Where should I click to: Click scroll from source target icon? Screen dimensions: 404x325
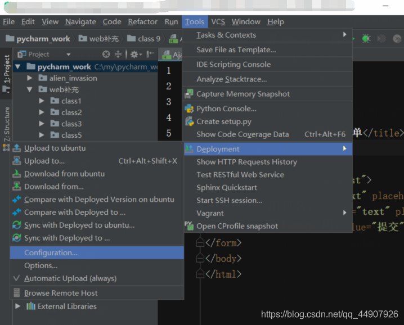pos(106,54)
